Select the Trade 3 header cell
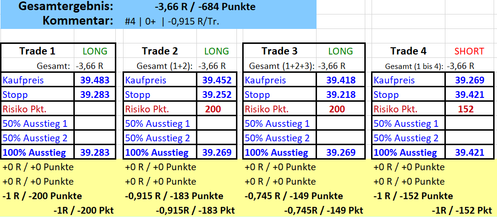The image size is (497, 217). [x=279, y=51]
